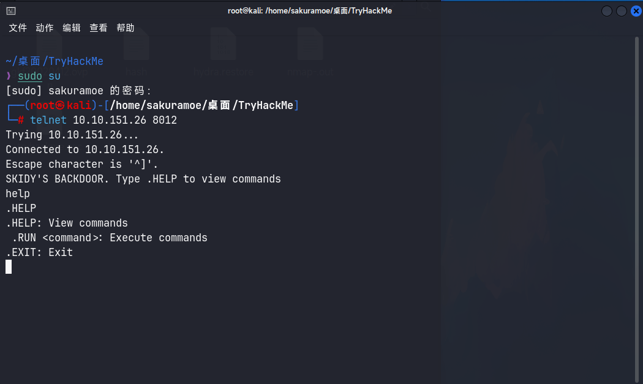Minimize the terminal using the leftmost round button

tap(607, 11)
